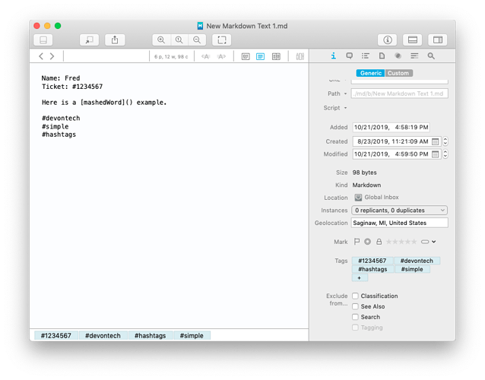Viewport: 485px width, 380px height.
Task: Click the actual size magnifier icon
Action: pos(179,40)
